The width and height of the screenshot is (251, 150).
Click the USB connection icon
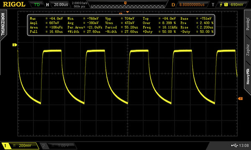(234, 145)
